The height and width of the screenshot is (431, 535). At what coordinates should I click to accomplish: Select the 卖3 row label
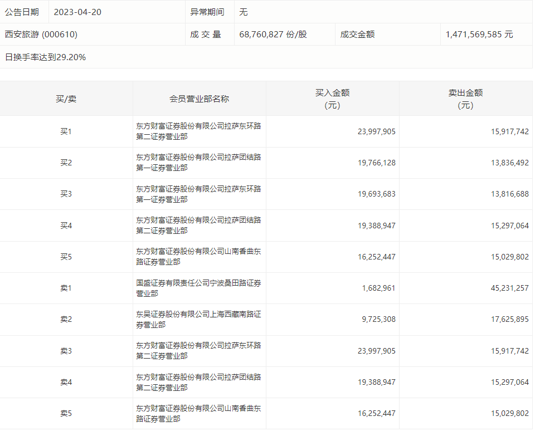[x=66, y=351]
